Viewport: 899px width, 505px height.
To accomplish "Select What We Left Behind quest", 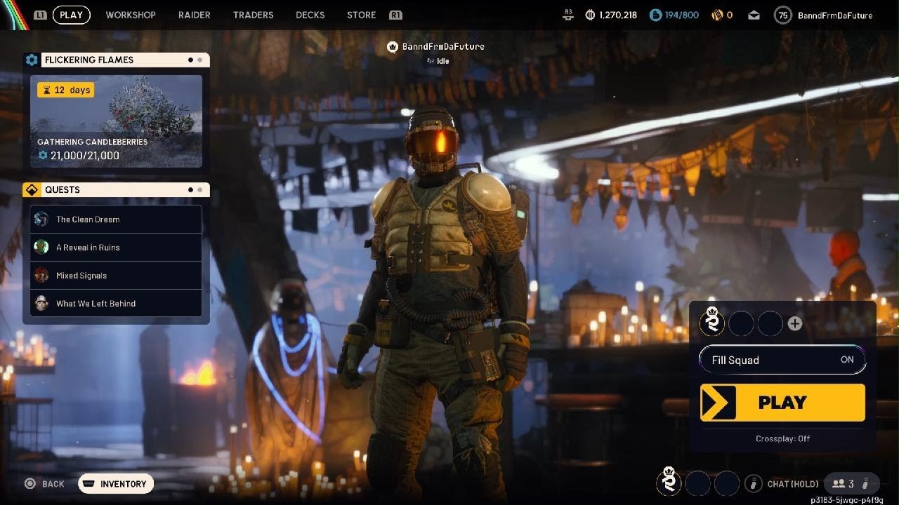I will (116, 303).
